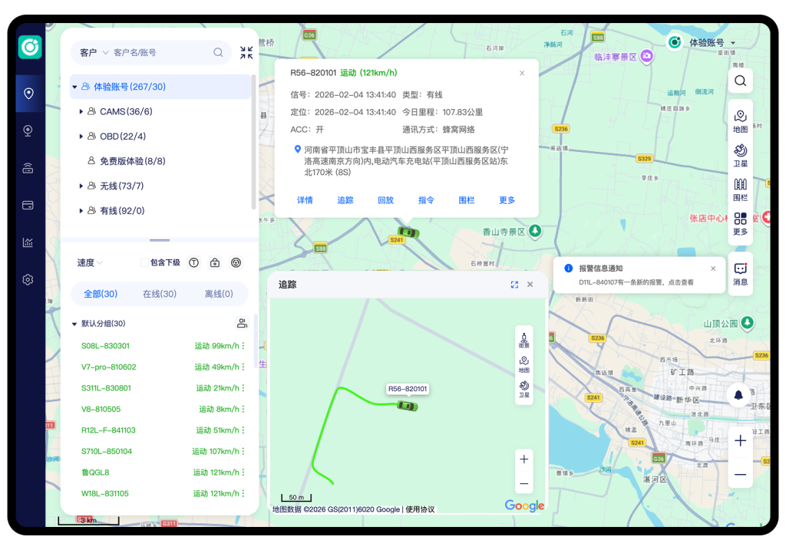Enable the include subordinates checkbox
This screenshot has height=550, width=786.
click(144, 262)
